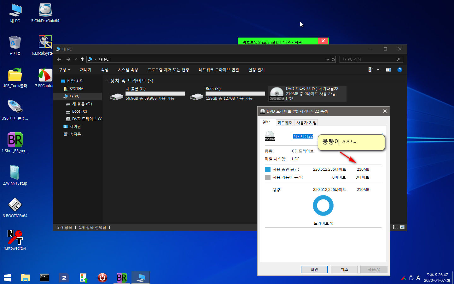The width and height of the screenshot is (454, 284).
Task: Open File Explorer from the taskbar
Action: pyautogui.click(x=25, y=278)
